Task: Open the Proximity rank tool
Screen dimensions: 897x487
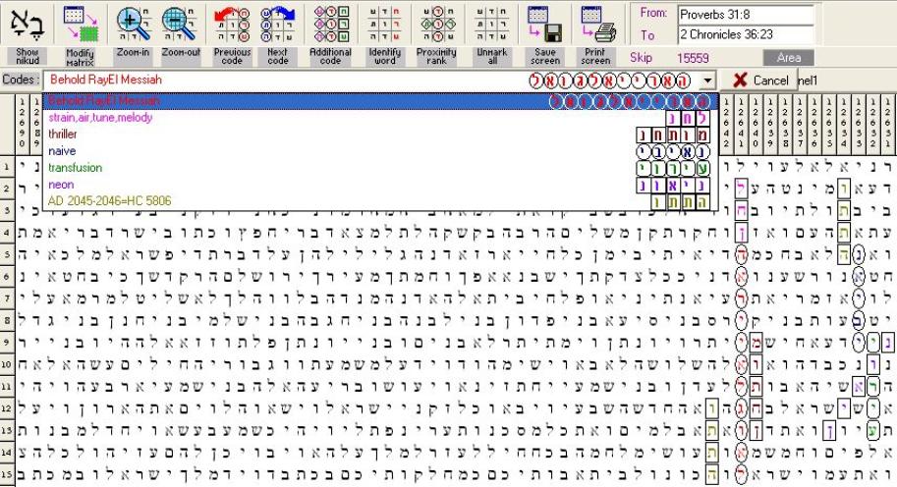Action: tap(436, 24)
